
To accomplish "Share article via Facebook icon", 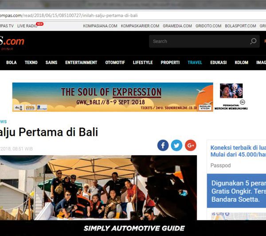I will coord(163,146).
